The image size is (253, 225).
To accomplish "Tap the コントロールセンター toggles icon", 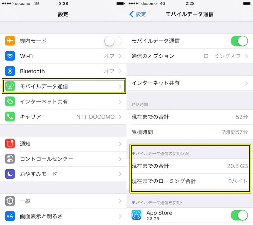I will (10, 159).
